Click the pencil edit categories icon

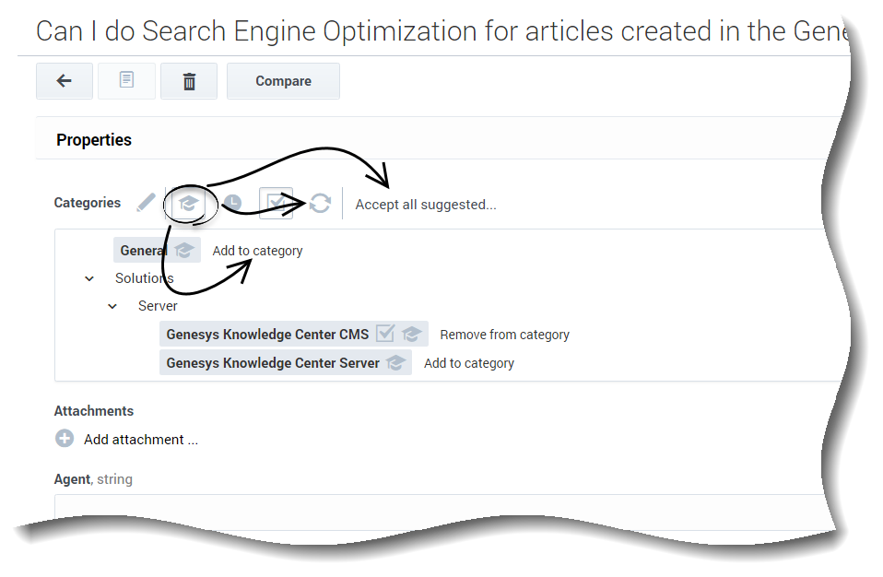click(146, 203)
